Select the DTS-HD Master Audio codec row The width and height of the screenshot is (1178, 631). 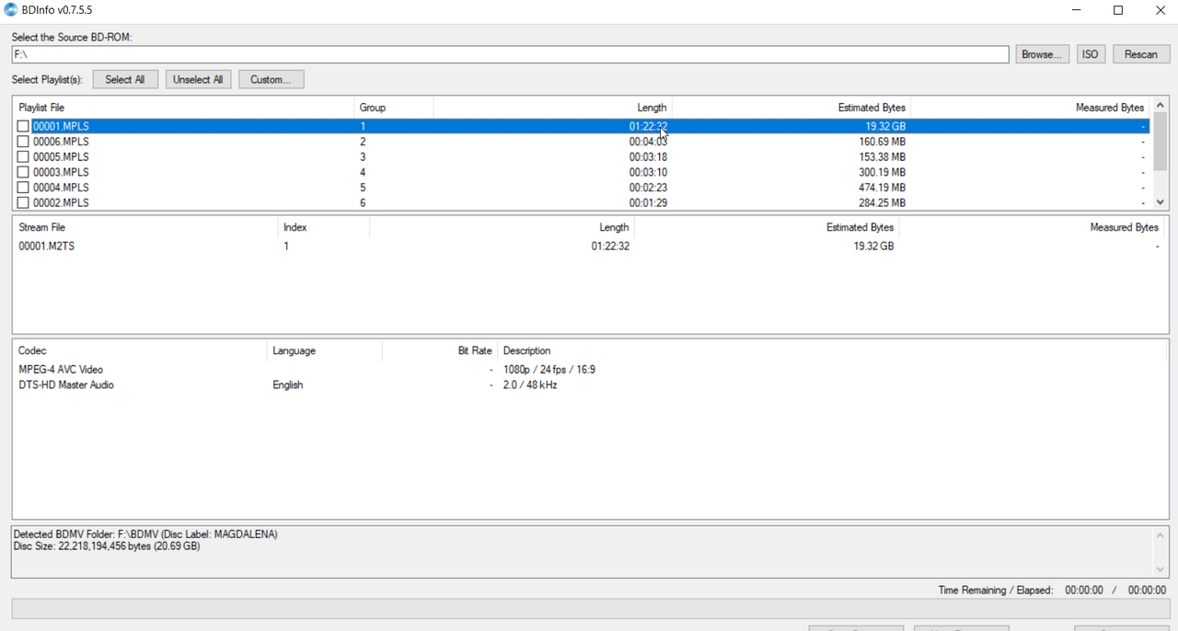[589, 385]
